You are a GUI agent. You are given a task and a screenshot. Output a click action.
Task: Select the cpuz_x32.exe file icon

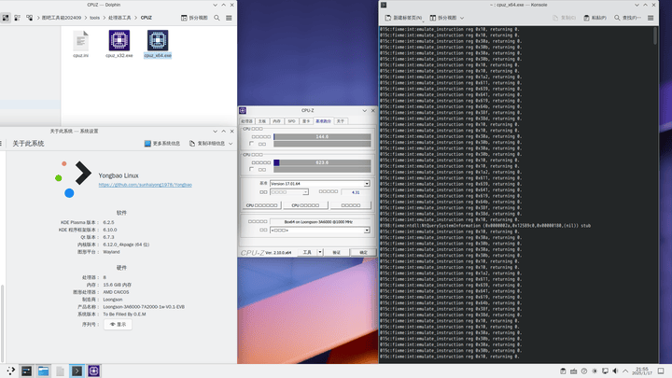119,40
